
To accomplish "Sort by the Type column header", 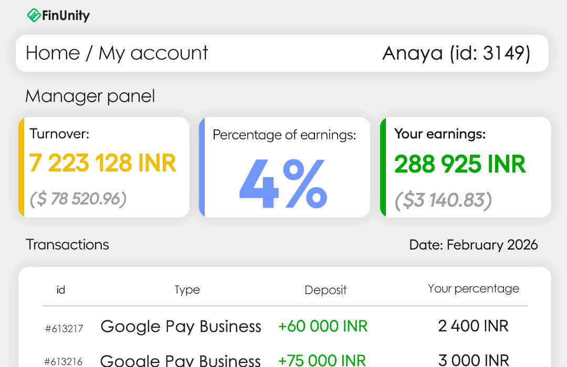I will point(187,290).
